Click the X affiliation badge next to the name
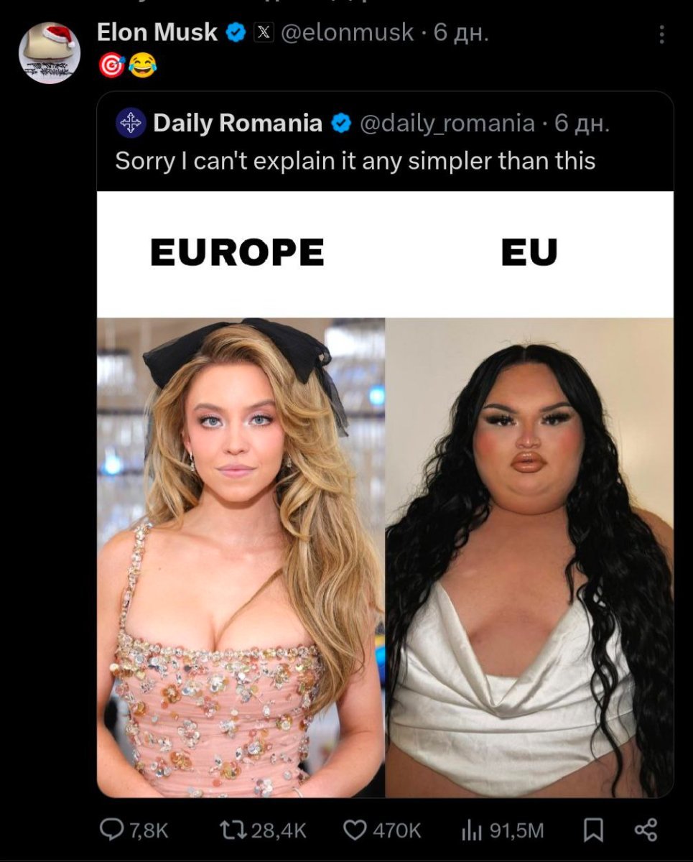Viewport: 693px width, 862px height. (x=264, y=32)
